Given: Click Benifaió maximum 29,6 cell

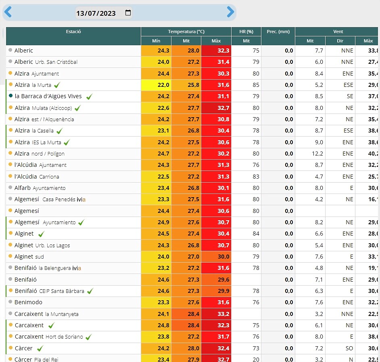Looking at the screenshot, I should (x=216, y=280).
